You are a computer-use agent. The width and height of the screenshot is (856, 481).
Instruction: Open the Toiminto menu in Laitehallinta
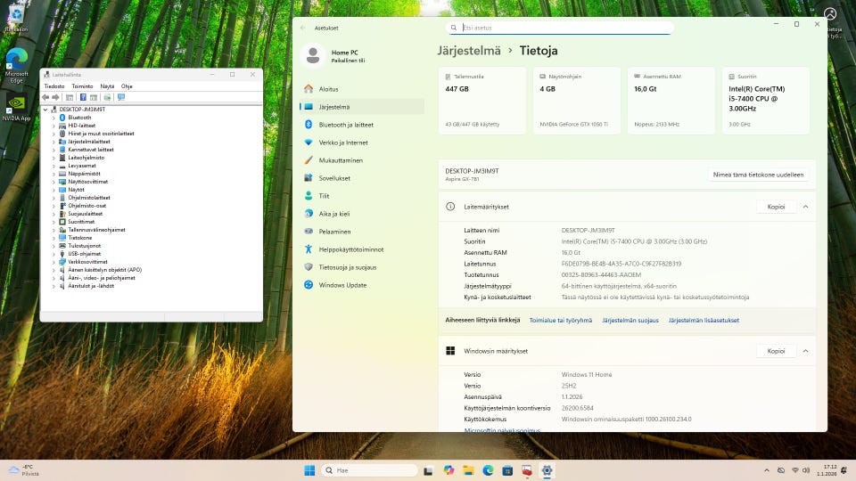coord(82,86)
